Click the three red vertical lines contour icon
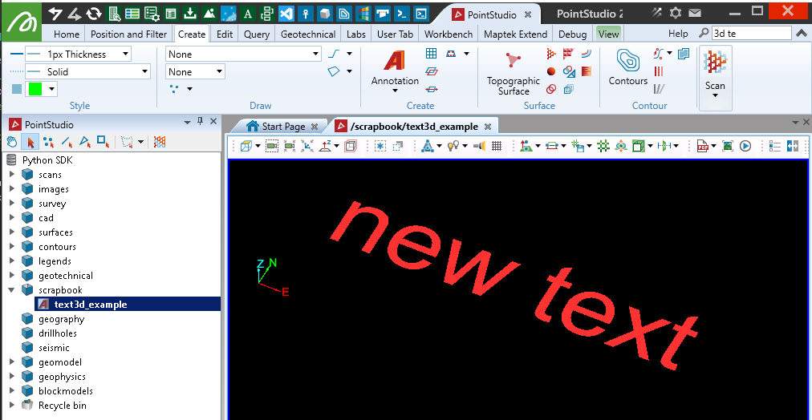 (659, 71)
